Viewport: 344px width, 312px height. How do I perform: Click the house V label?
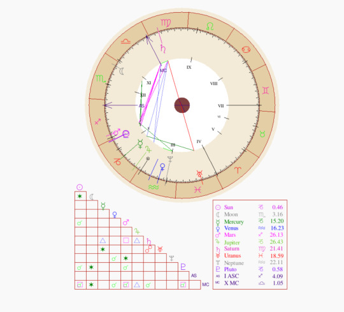(213, 129)
